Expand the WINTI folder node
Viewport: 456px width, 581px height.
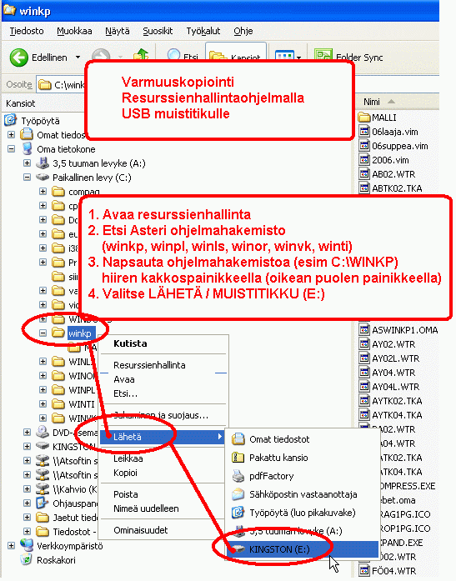point(43,404)
